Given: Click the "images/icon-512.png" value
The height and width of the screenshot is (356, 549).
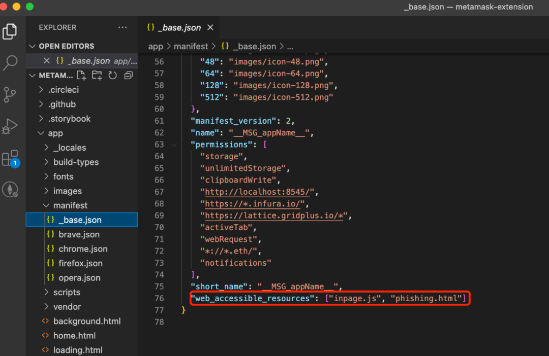Looking at the screenshot, I should point(283,97).
